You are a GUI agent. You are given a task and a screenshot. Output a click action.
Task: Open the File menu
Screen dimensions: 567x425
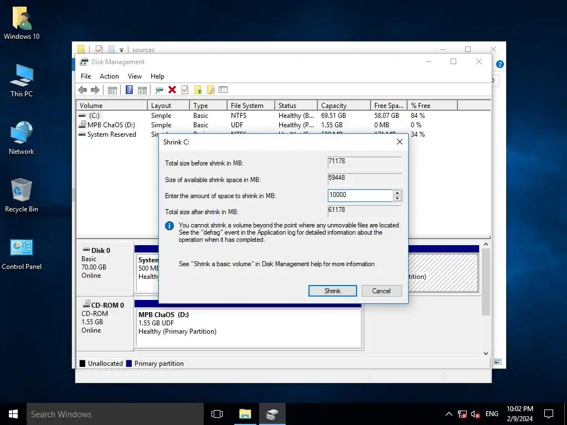tap(86, 76)
